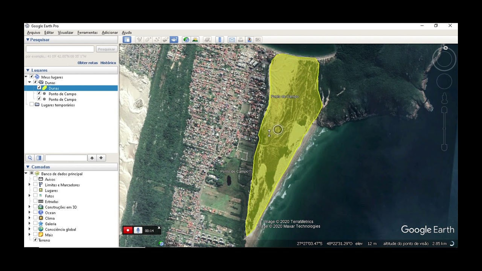Image resolution: width=482 pixels, height=271 pixels.
Task: Expand the Ocean layer node
Action: point(30,213)
